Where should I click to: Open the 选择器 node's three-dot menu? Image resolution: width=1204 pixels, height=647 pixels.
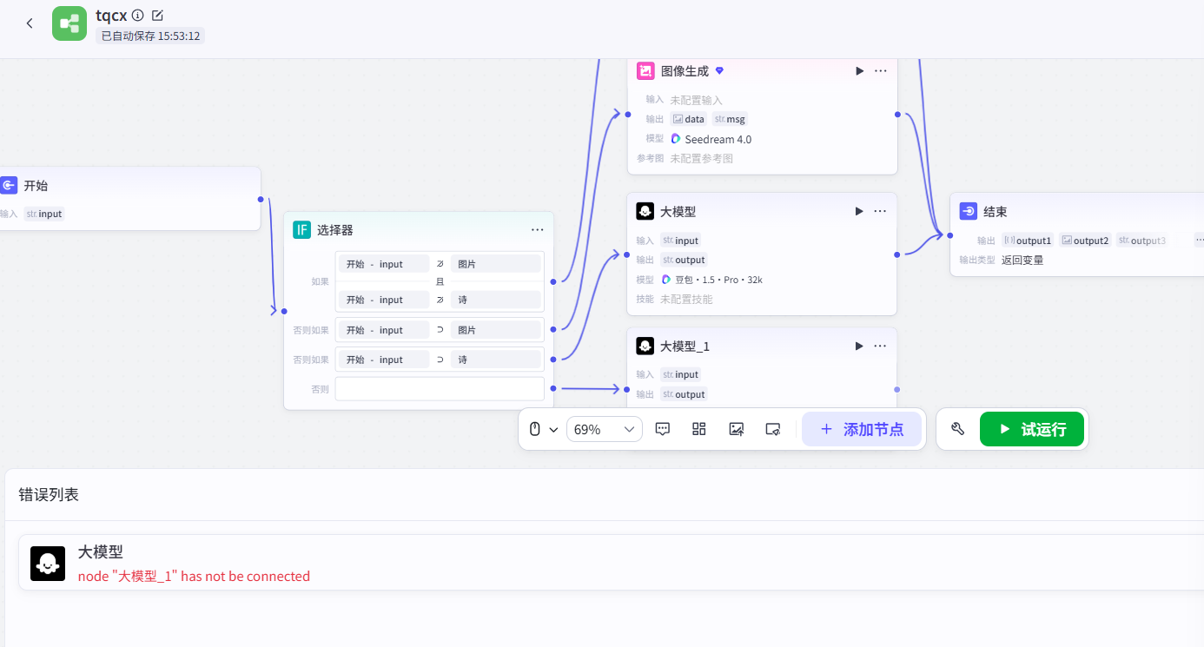pos(538,230)
